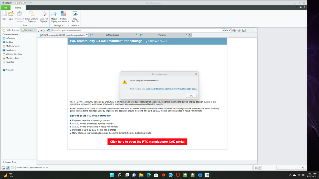This screenshot has width=319, height=179.
Task: Close the PARTcommunity browser tab
Action: click(87, 35)
